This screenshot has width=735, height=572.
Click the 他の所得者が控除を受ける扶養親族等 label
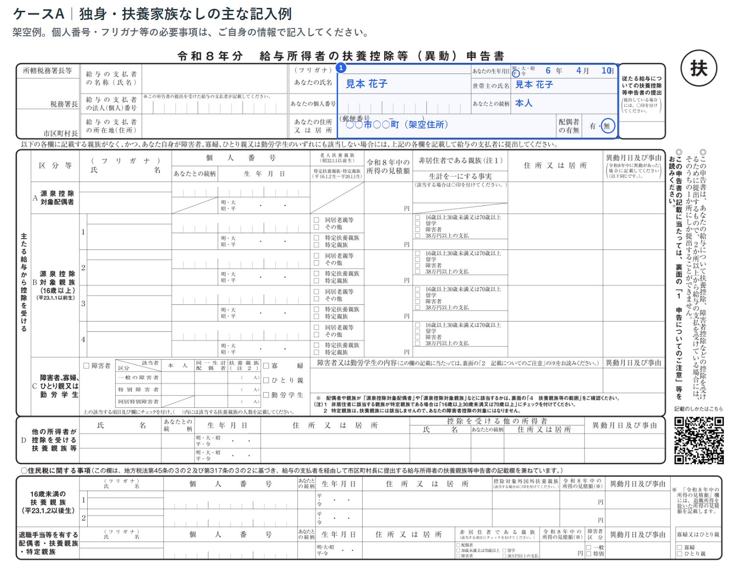click(x=54, y=440)
